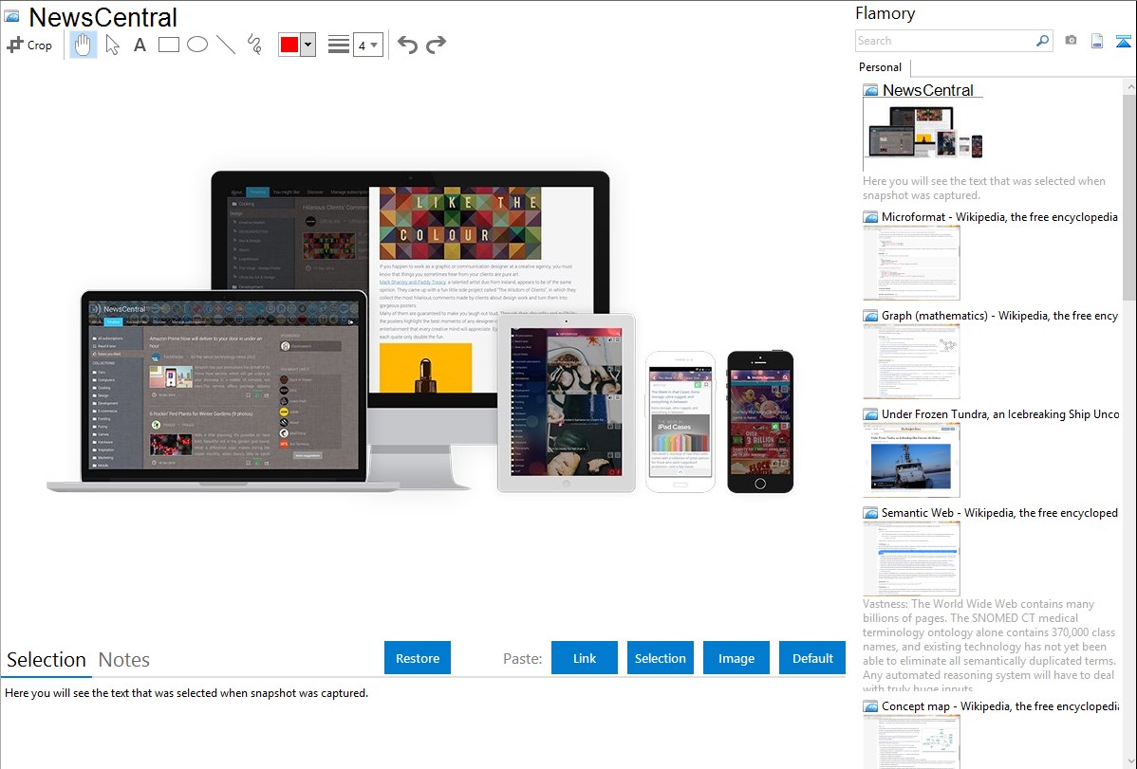The width and height of the screenshot is (1137, 769).
Task: Click the blue Flamory logo icon
Action: 1123,41
